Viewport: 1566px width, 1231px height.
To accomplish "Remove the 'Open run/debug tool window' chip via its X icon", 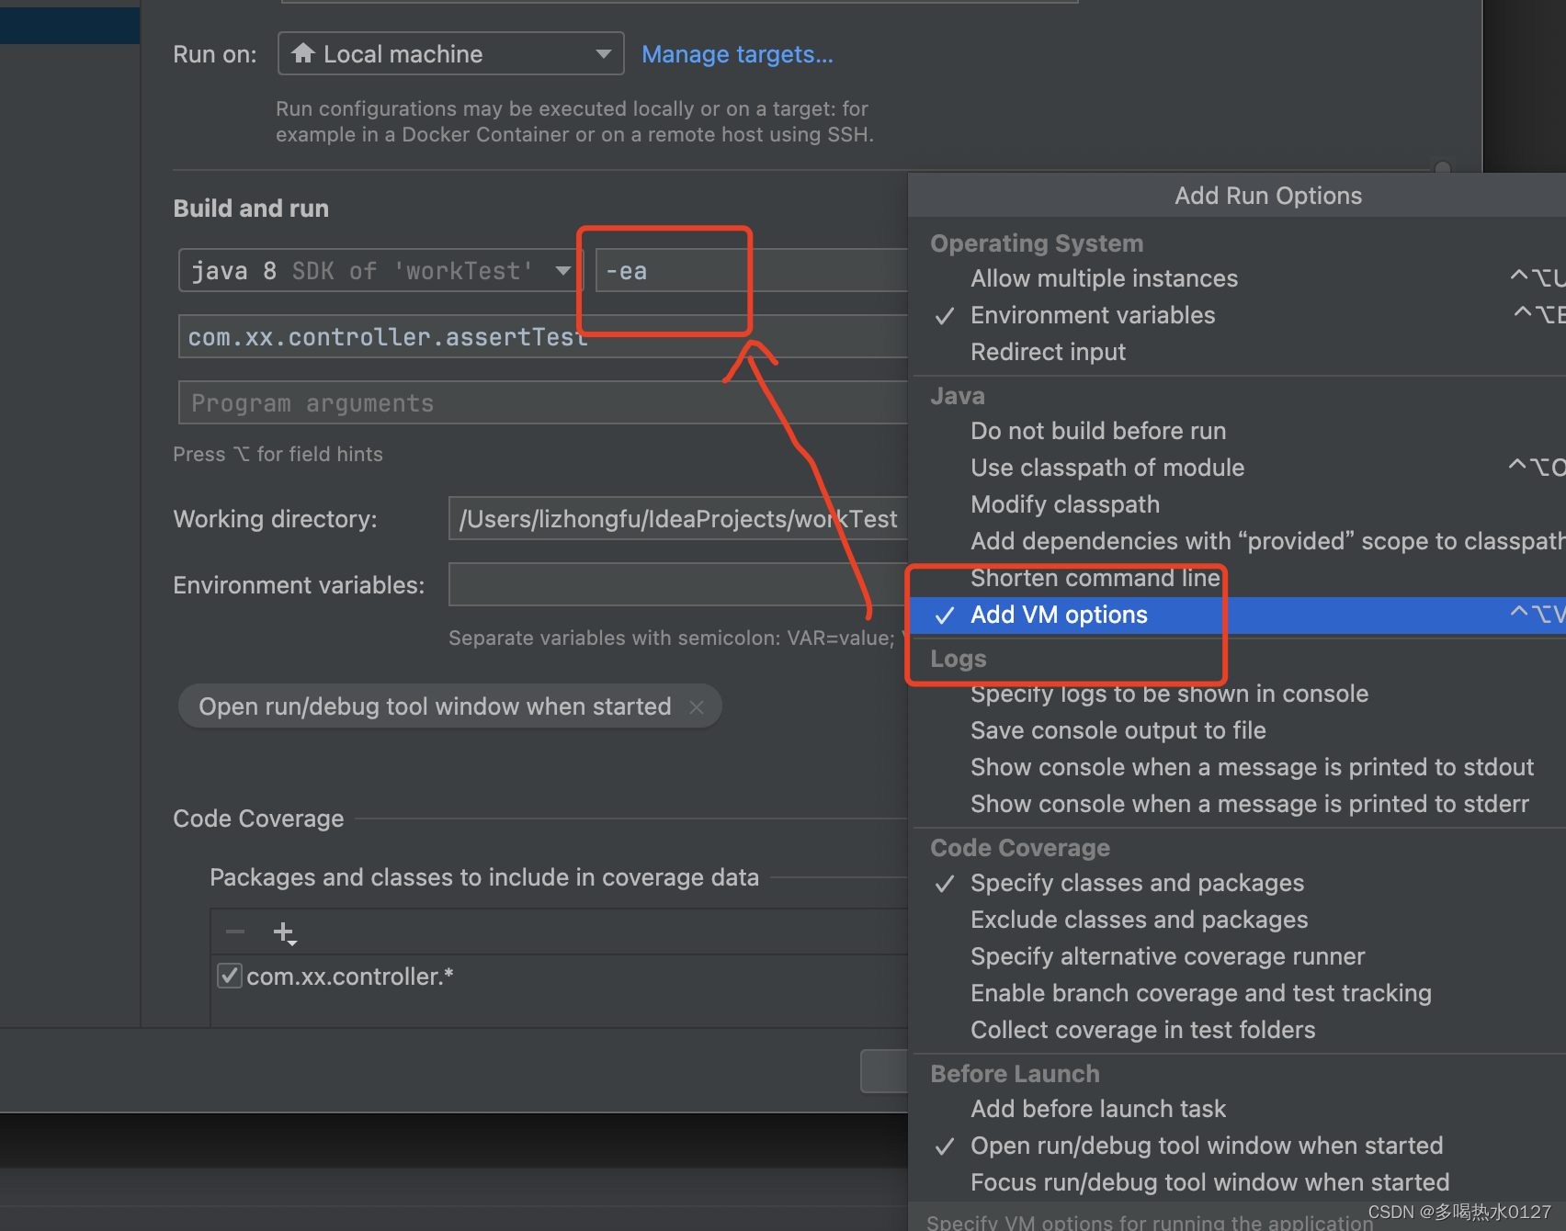I will coord(697,706).
